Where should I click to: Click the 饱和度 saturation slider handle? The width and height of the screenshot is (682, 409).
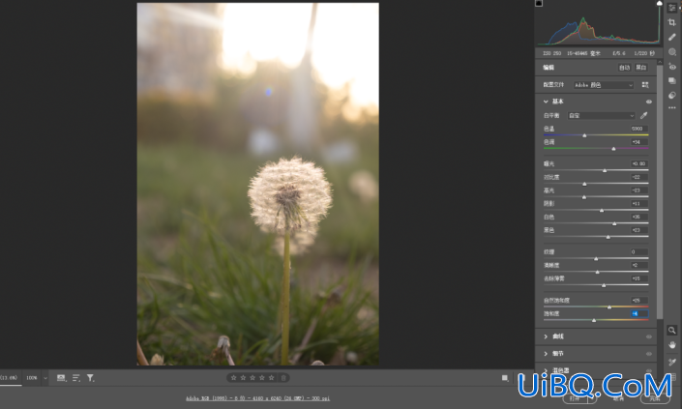(x=594, y=320)
